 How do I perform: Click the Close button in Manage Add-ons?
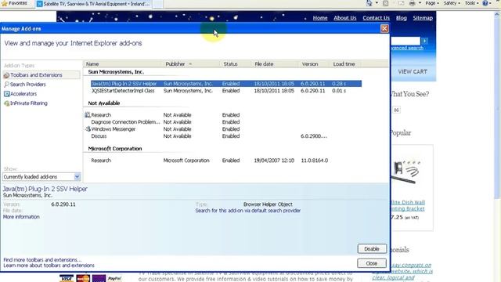point(372,263)
